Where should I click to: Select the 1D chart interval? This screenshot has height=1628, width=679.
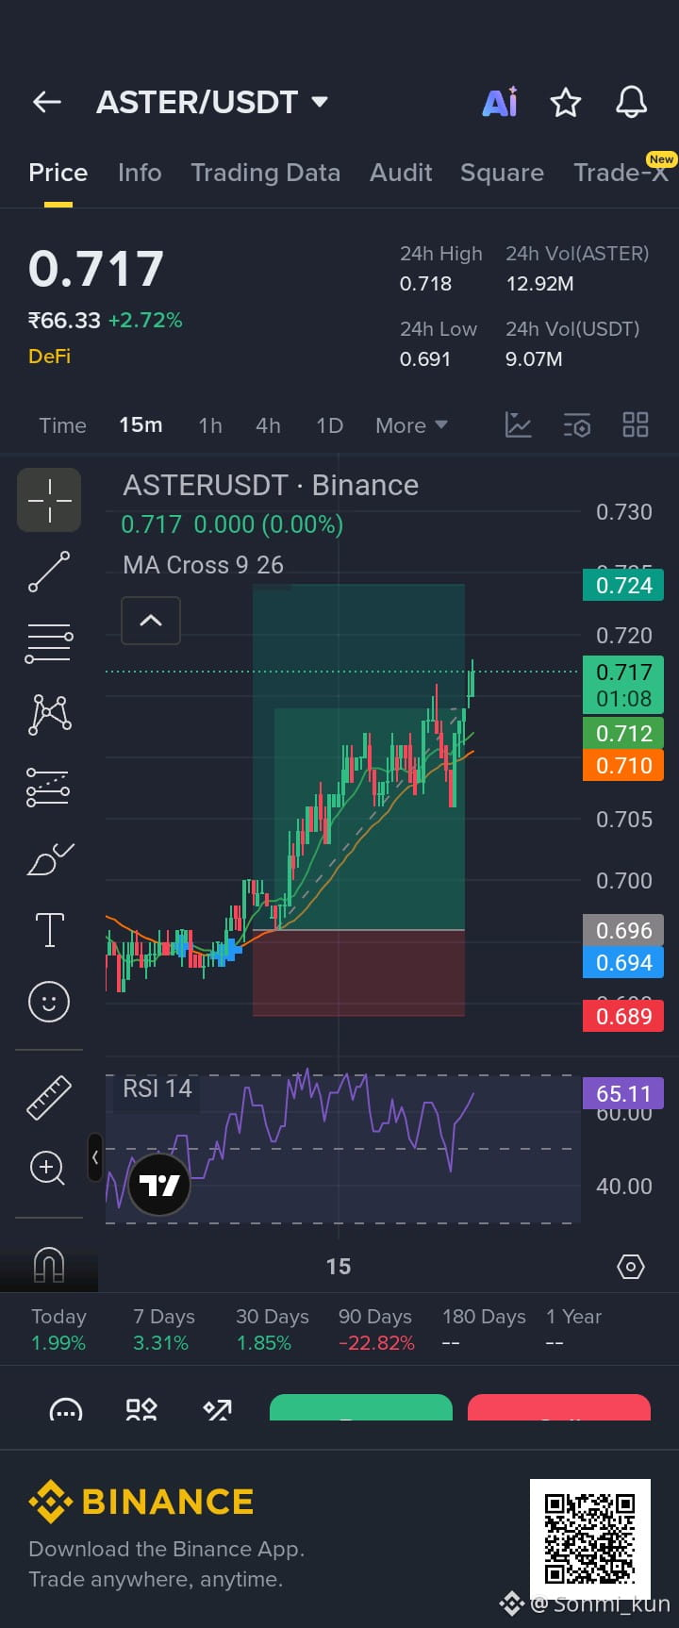pyautogui.click(x=329, y=425)
